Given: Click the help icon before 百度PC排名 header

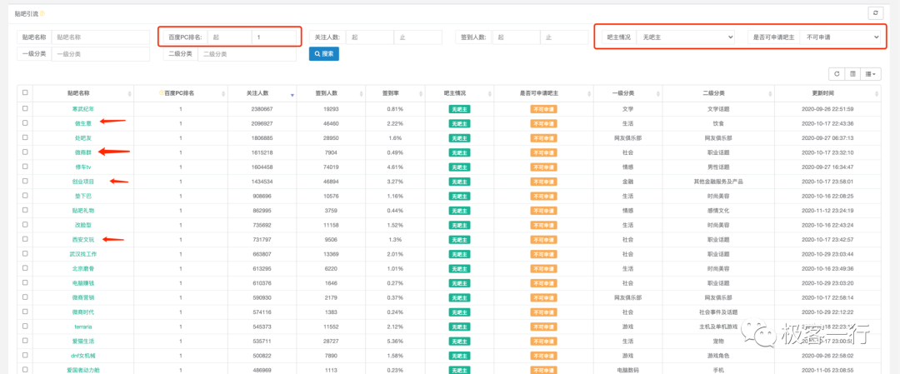Looking at the screenshot, I should [x=162, y=93].
